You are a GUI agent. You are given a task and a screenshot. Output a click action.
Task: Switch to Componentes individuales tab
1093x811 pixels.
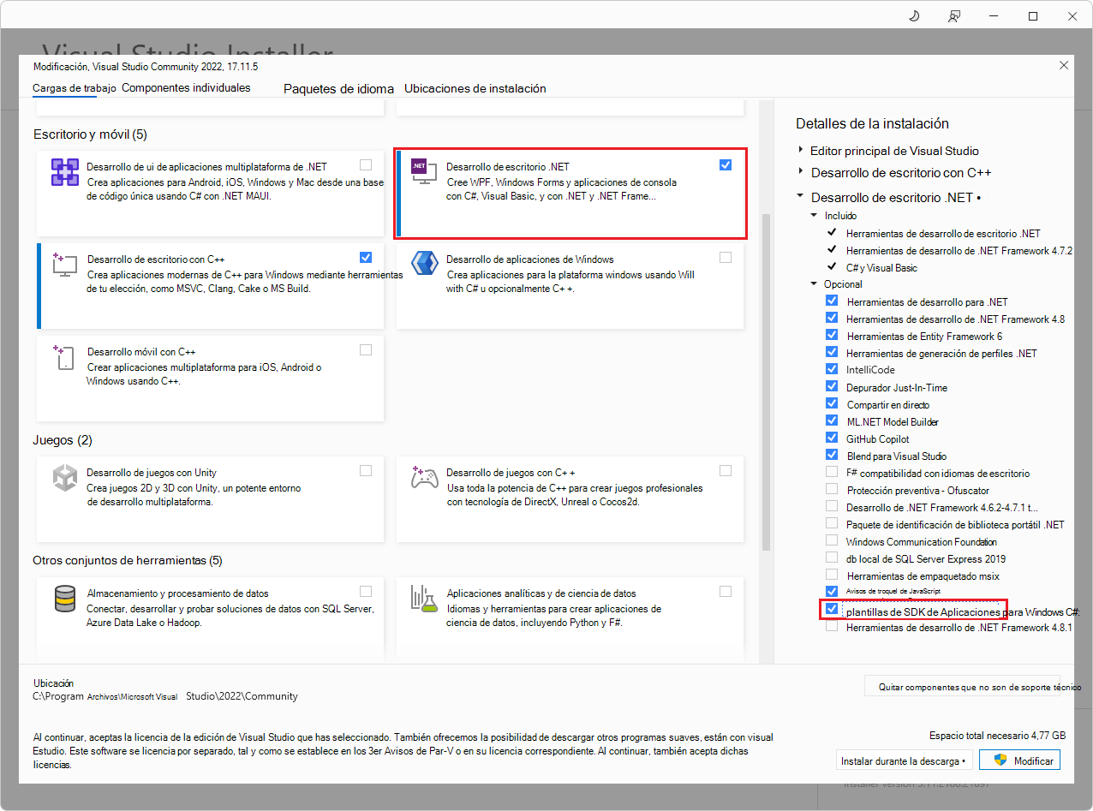186,87
